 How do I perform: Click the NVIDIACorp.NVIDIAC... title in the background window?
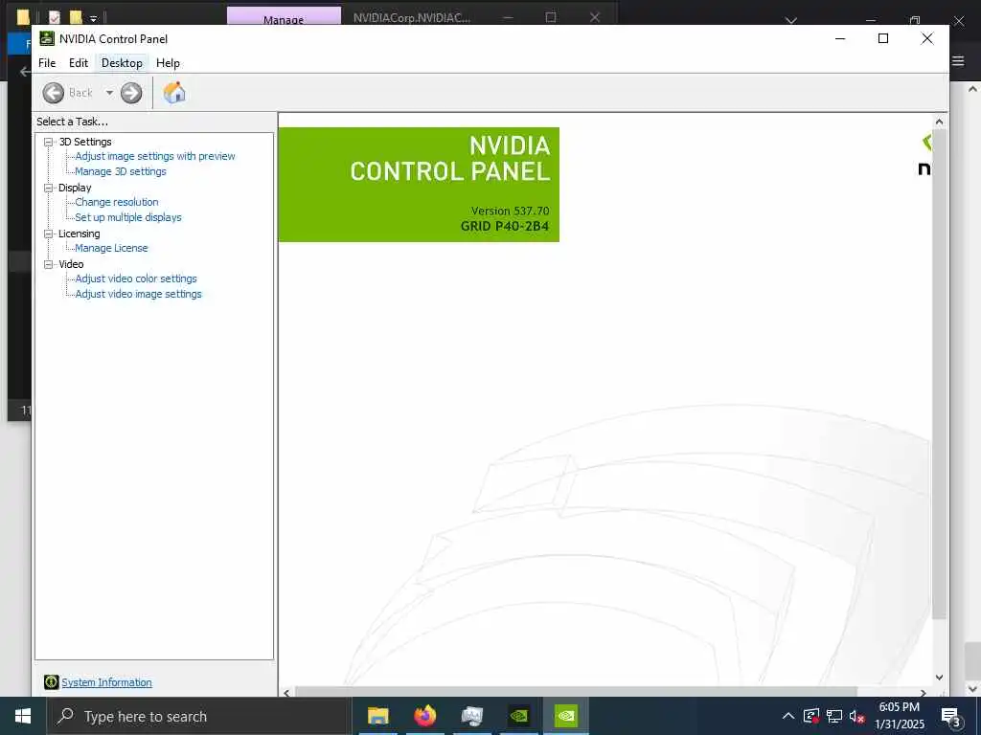tap(411, 17)
